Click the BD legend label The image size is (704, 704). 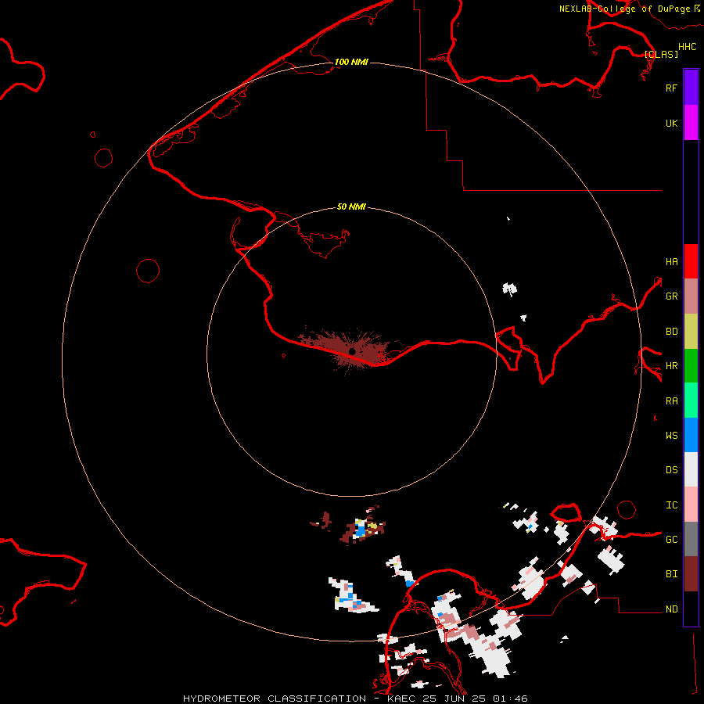point(671,332)
